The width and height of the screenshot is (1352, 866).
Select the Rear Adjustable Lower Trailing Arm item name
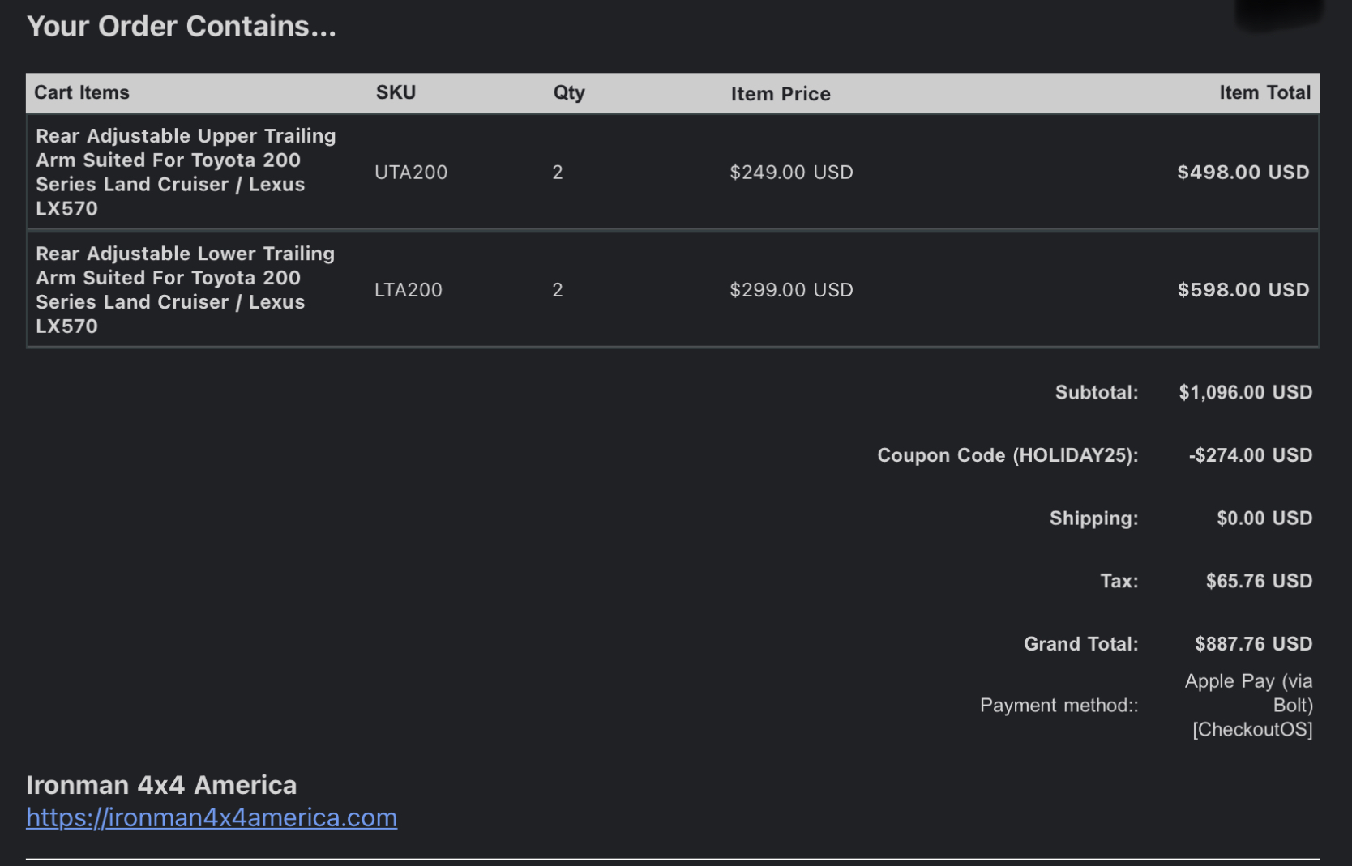tap(186, 289)
